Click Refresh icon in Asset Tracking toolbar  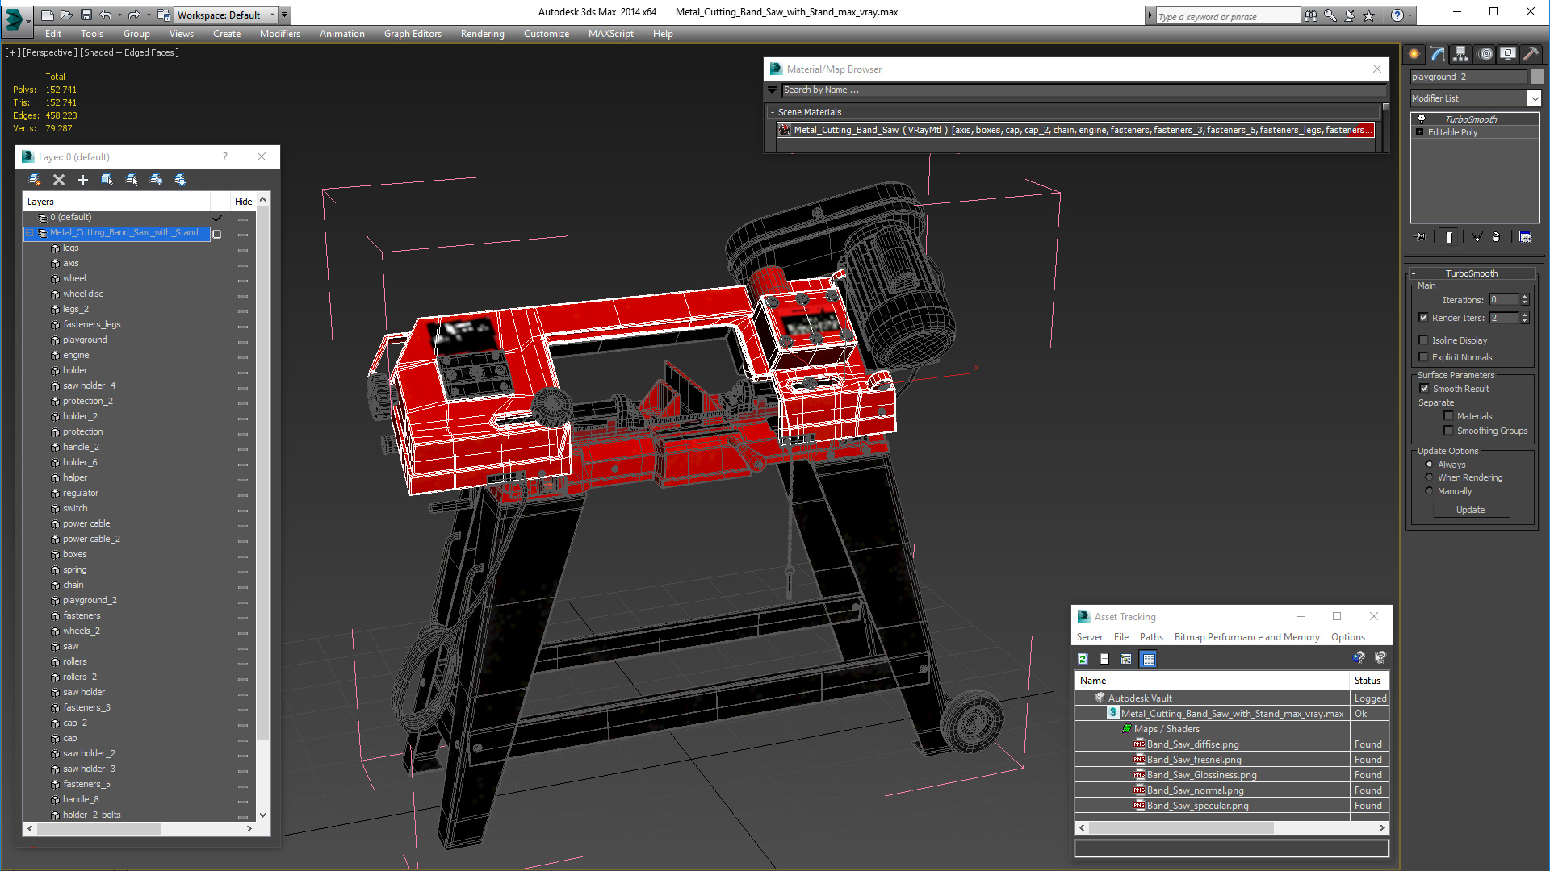1083,659
